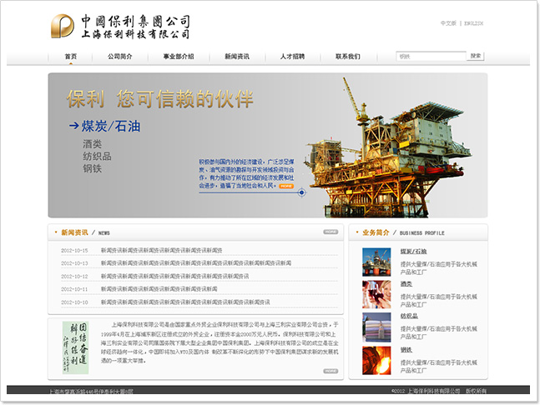
Task: Select 纺织品 in the banner list
Action: 97,156
